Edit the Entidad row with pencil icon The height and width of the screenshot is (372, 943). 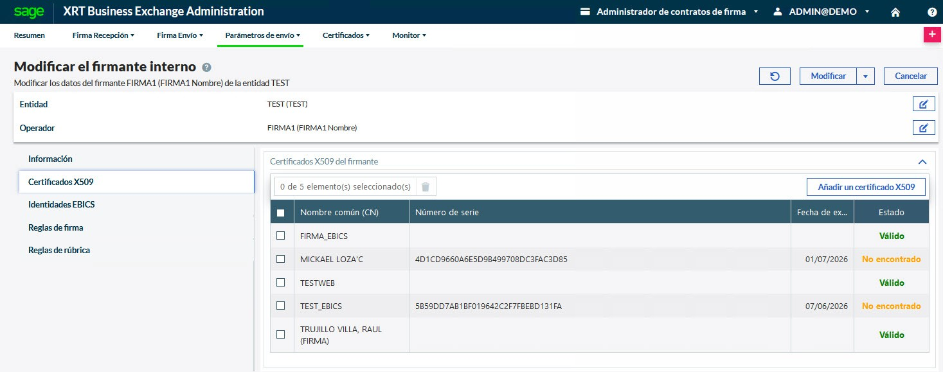pos(924,104)
